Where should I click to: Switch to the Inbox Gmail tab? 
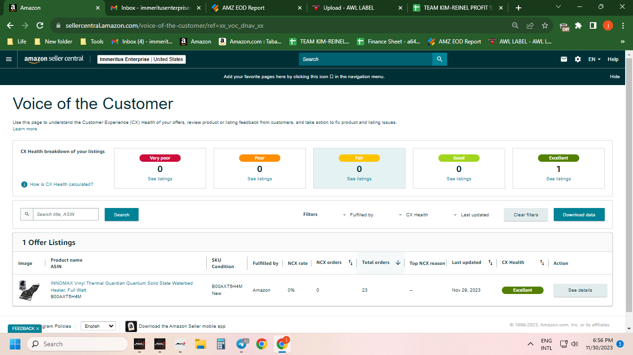155,8
